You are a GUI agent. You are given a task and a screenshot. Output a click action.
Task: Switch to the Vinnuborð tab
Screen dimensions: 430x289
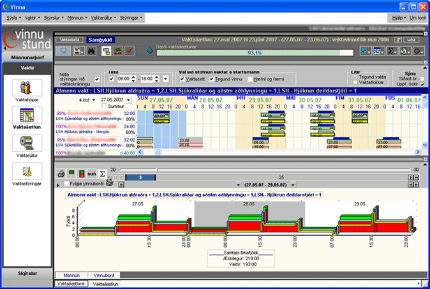point(103,276)
